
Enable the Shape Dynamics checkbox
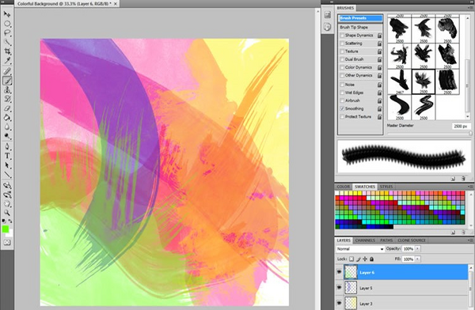click(x=342, y=36)
